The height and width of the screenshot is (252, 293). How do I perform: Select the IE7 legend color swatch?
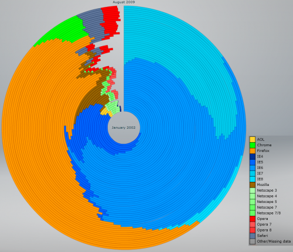pyautogui.click(x=253, y=173)
